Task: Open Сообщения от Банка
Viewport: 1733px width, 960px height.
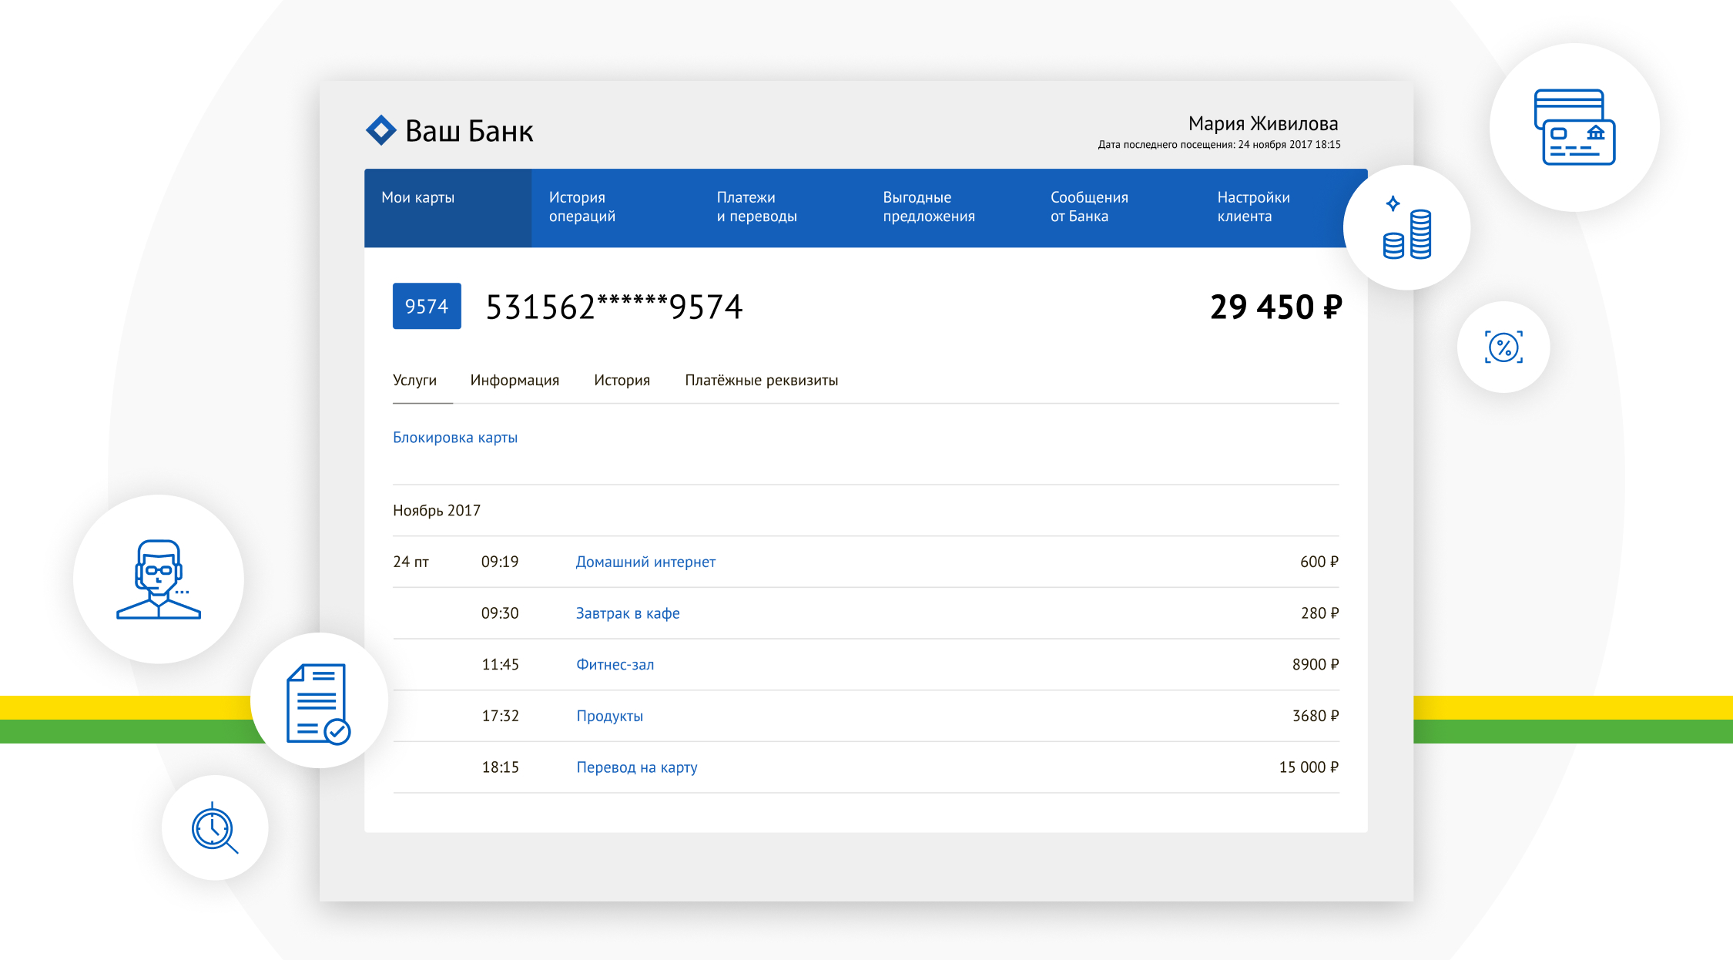Action: [1088, 207]
